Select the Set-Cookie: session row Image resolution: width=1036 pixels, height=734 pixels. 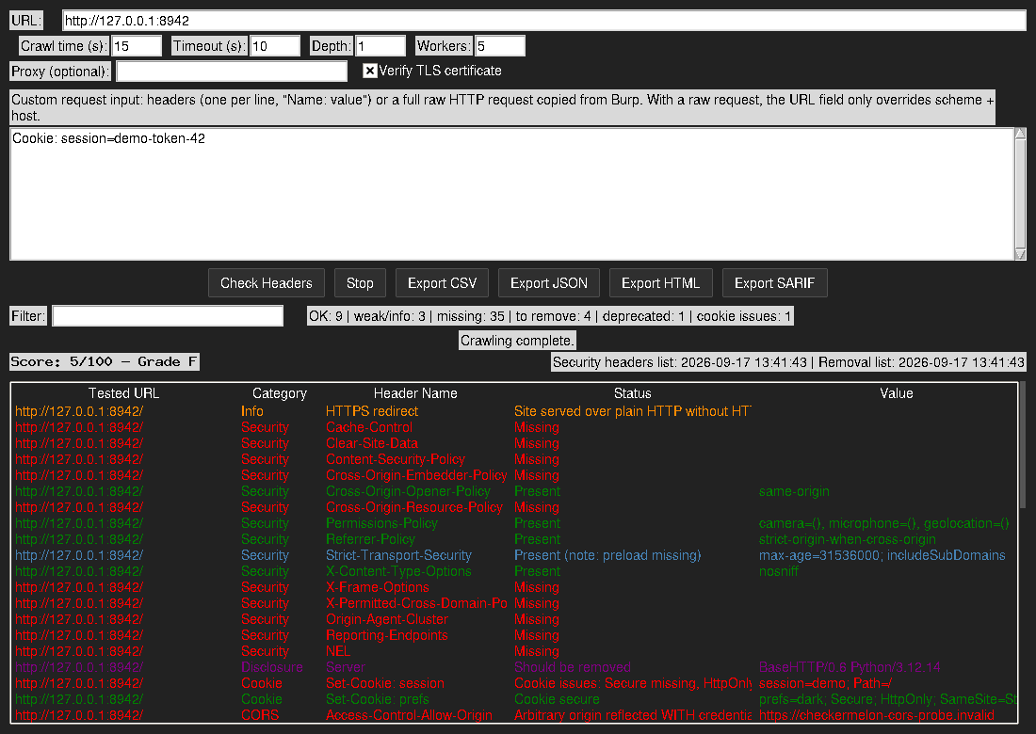pos(514,683)
